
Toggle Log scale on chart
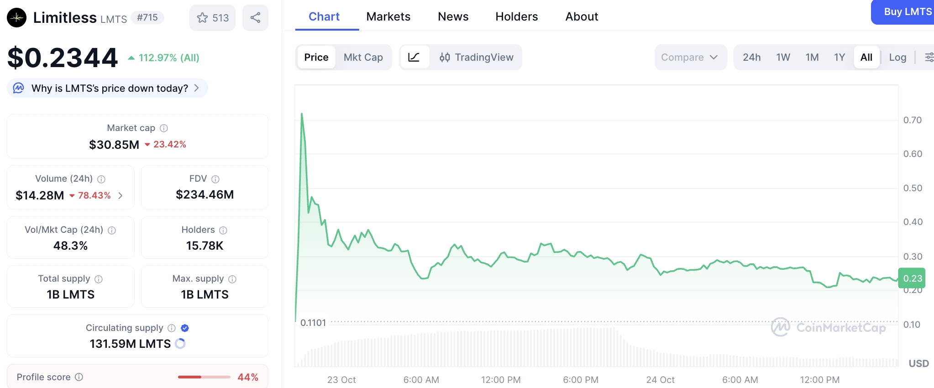coord(897,57)
